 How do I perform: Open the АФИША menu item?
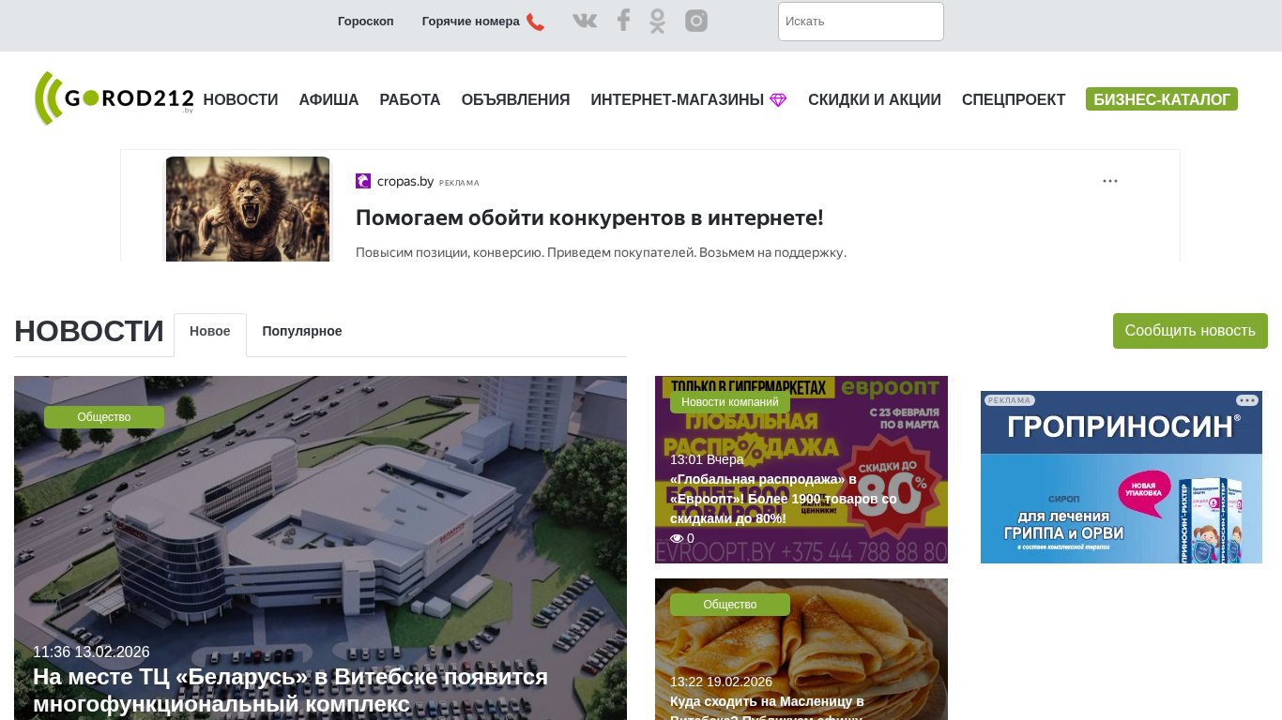pyautogui.click(x=329, y=100)
